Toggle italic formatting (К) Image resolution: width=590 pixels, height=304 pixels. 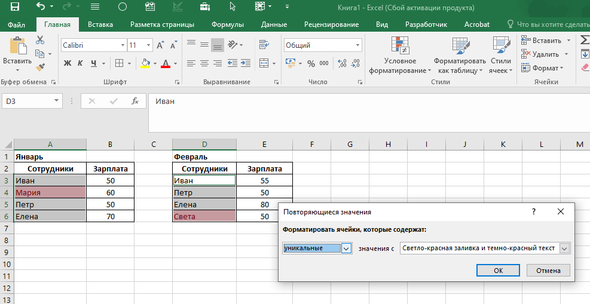click(81, 63)
